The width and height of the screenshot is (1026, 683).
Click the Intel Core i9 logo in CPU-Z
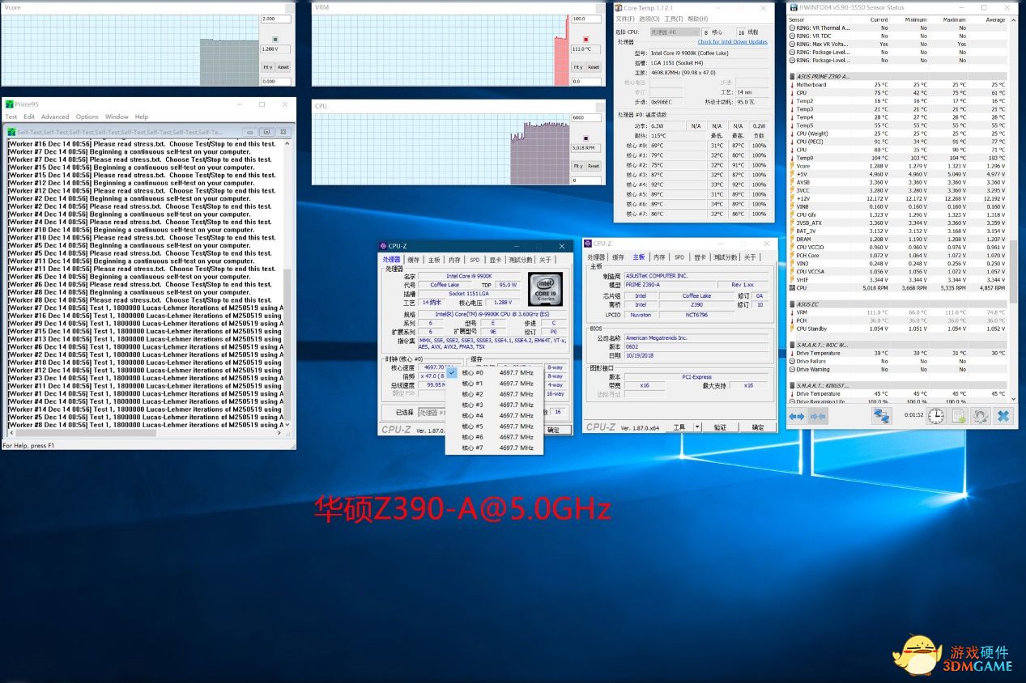click(545, 289)
